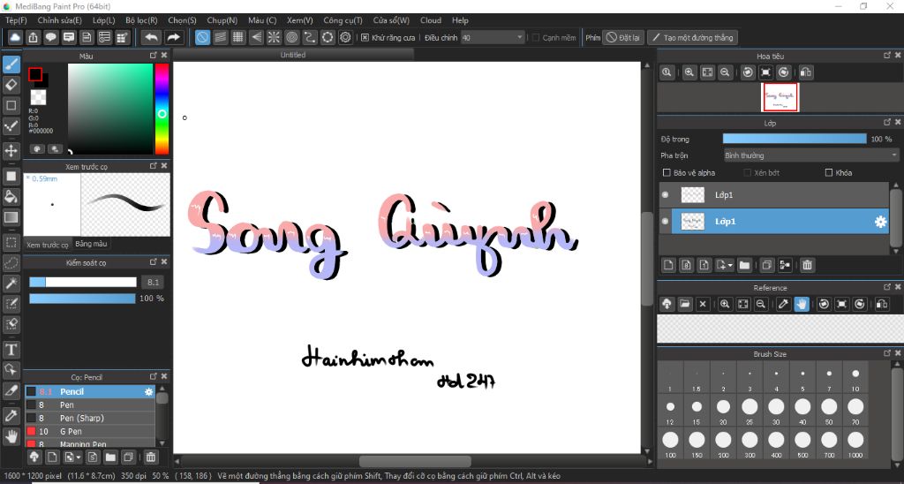Click the Undo arrow button

[x=151, y=37]
